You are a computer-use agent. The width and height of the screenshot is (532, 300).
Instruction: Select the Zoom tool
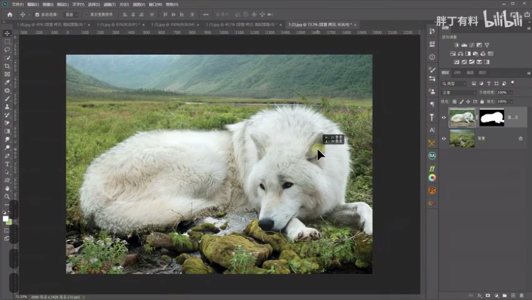(7, 197)
